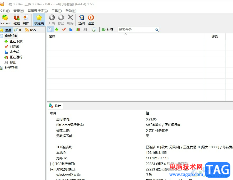Sort by the Name (名称) column header

tap(125, 37)
